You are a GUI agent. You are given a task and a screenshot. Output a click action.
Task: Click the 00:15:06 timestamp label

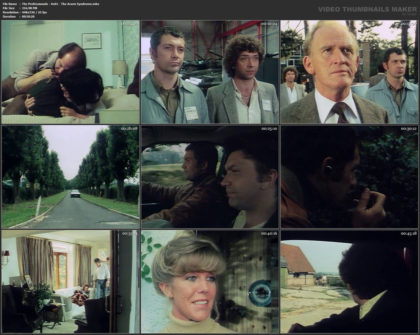409,24
